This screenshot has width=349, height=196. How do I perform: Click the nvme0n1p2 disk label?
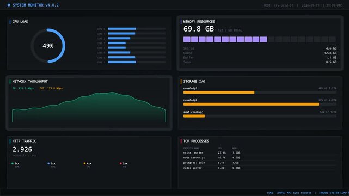coord(190,100)
